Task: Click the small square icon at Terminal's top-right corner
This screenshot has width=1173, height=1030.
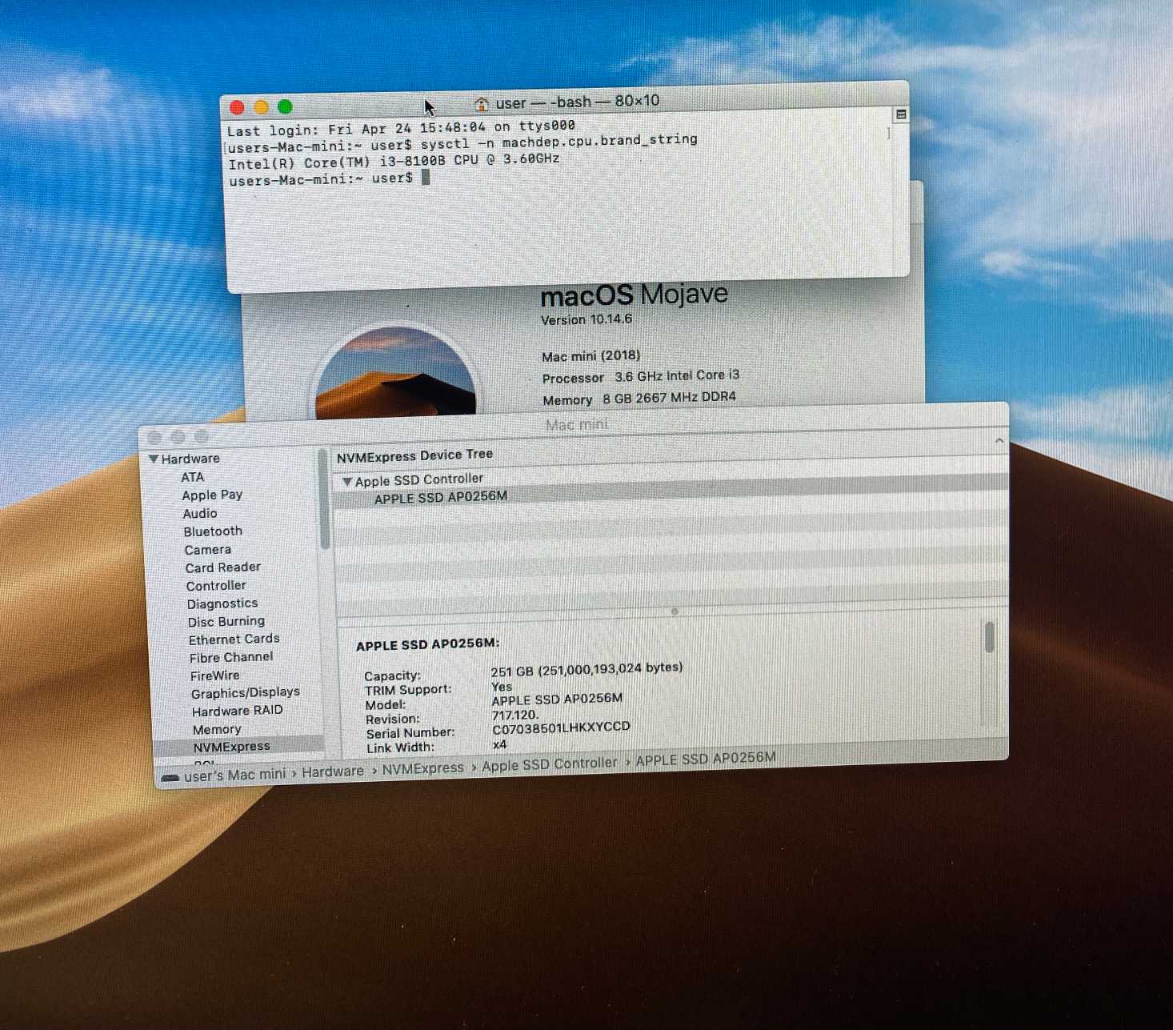Action: 901,114
